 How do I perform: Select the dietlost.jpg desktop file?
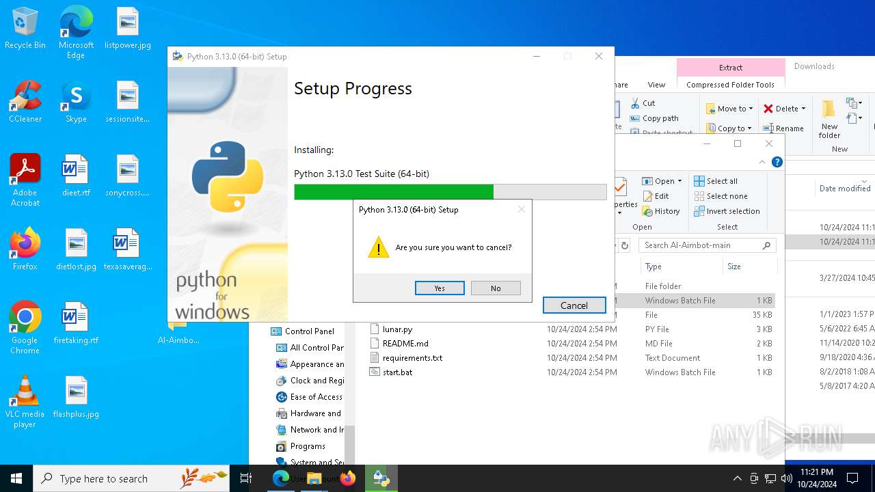tap(76, 250)
